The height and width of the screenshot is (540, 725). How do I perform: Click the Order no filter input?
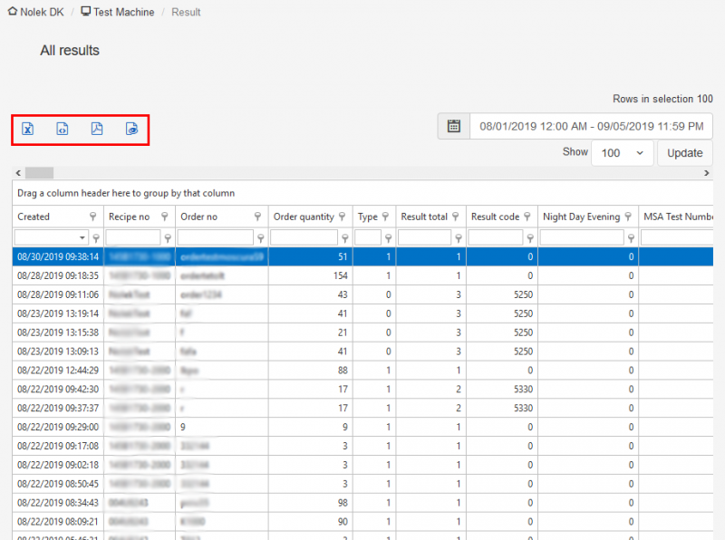(x=216, y=237)
